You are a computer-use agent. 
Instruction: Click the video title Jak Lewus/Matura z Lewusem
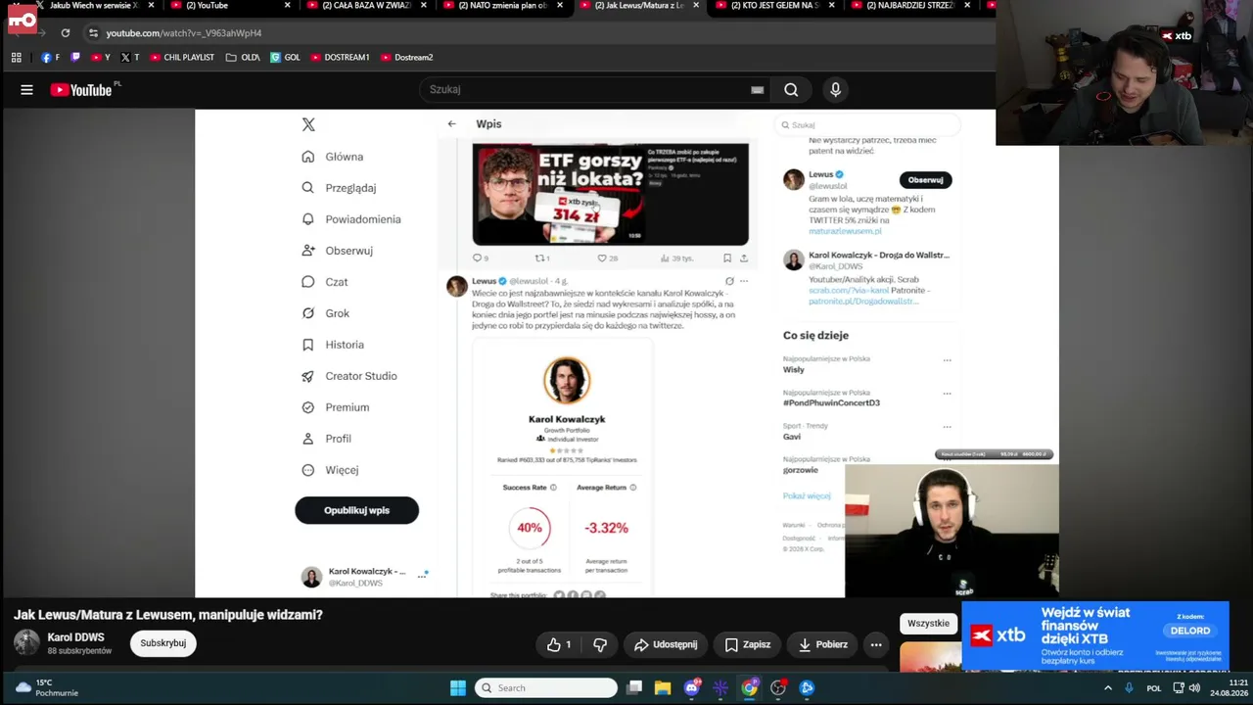168,615
